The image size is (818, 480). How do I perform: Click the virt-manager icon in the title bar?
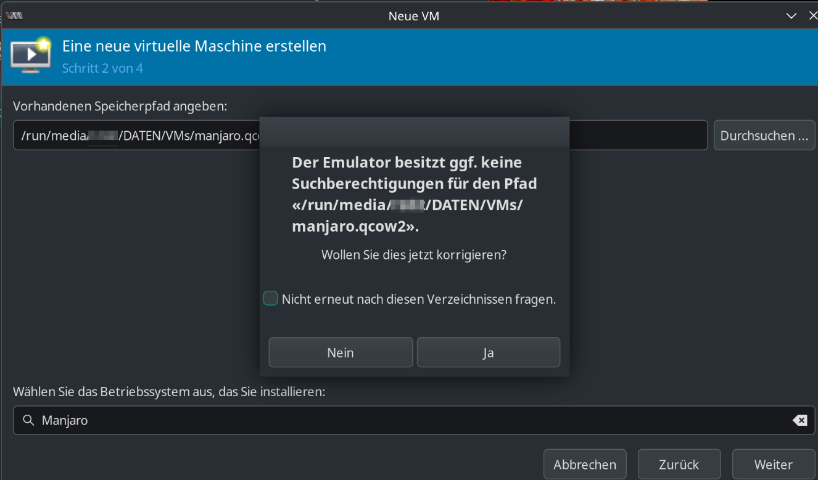pyautogui.click(x=14, y=16)
